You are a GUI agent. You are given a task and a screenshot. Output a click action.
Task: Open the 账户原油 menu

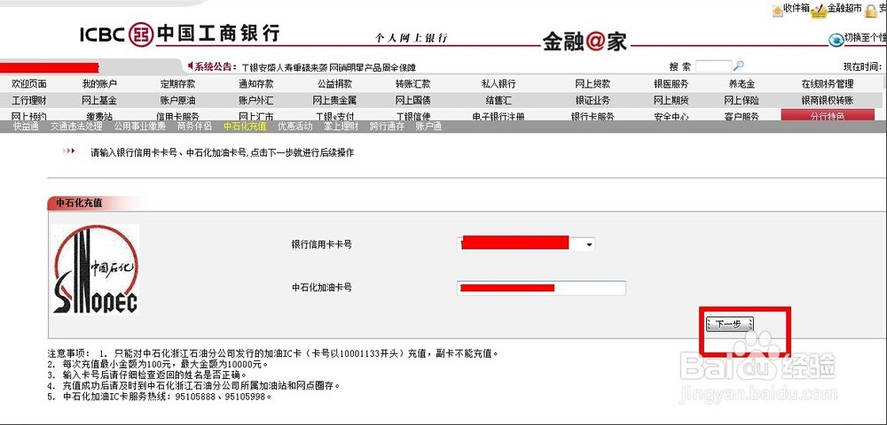pyautogui.click(x=177, y=100)
